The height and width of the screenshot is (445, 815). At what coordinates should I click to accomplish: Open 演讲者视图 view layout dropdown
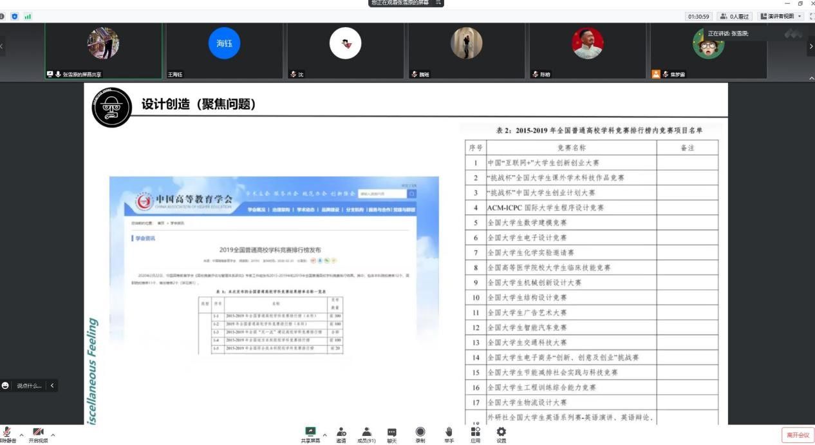[782, 16]
